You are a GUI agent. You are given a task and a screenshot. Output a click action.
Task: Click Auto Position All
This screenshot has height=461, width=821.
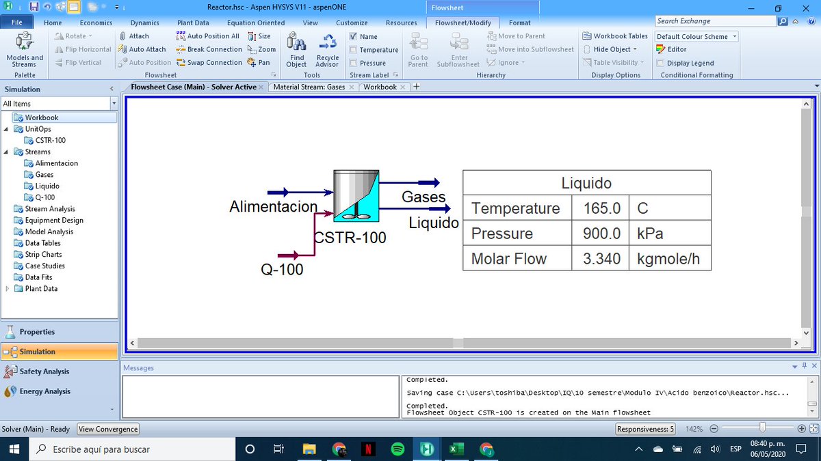click(x=208, y=36)
